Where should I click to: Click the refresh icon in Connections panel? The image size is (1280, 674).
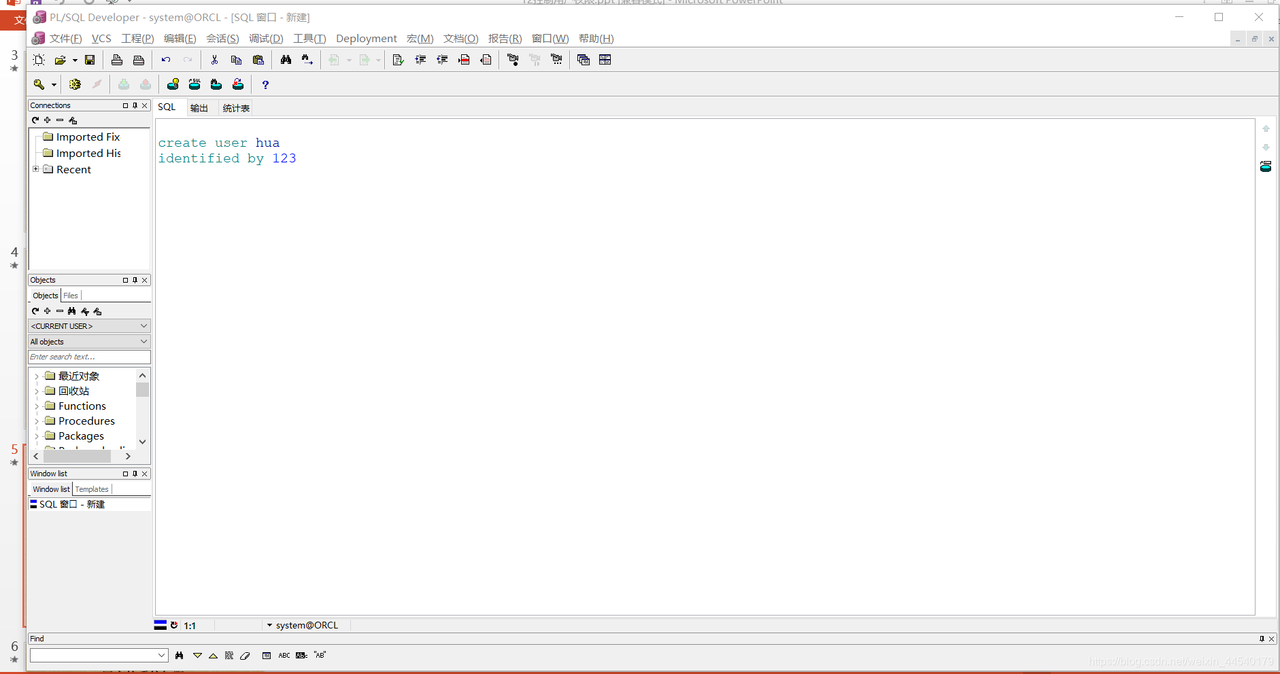tap(35, 120)
